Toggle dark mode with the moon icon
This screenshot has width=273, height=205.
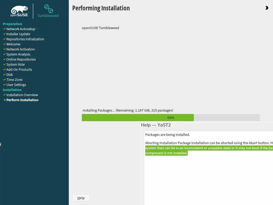(267, 8)
